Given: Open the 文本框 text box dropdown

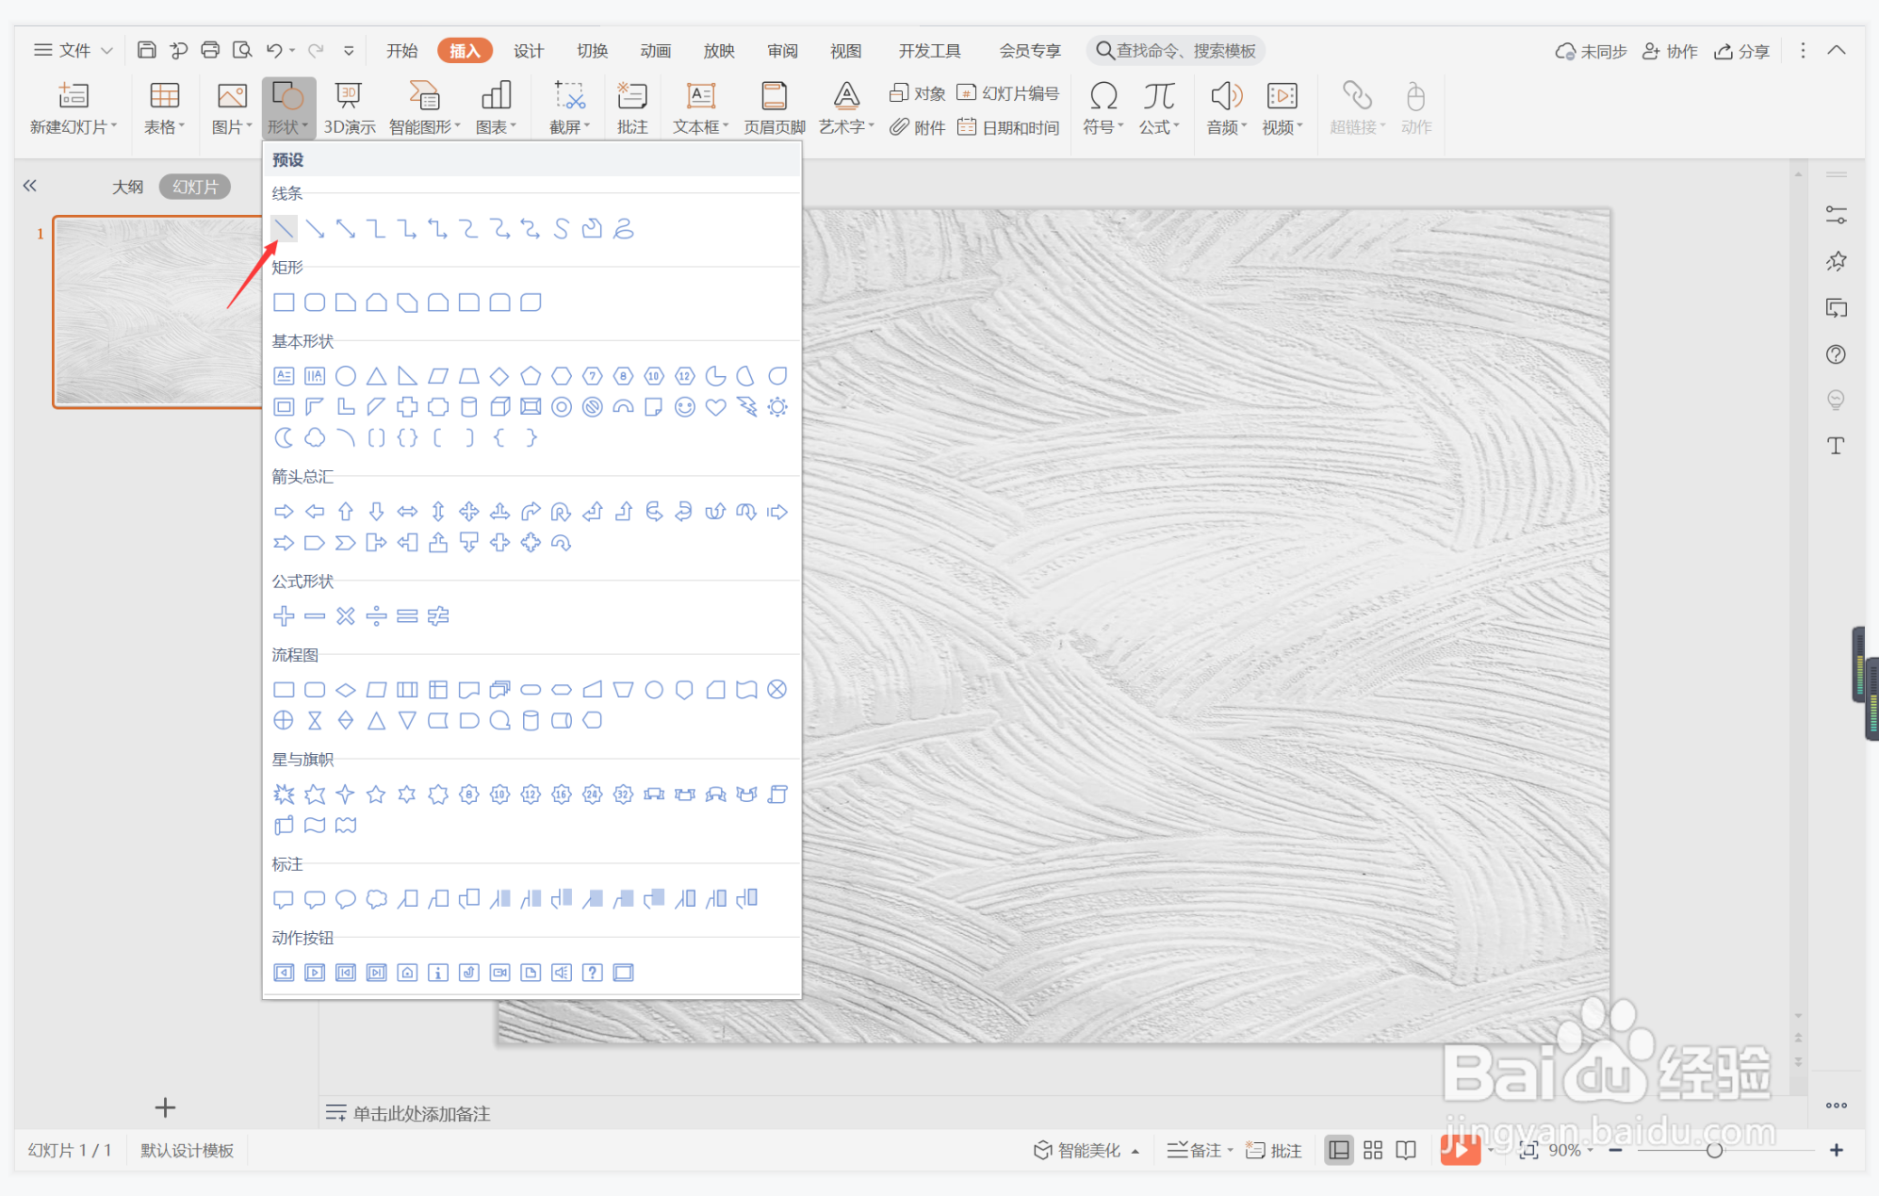Looking at the screenshot, I should [700, 126].
